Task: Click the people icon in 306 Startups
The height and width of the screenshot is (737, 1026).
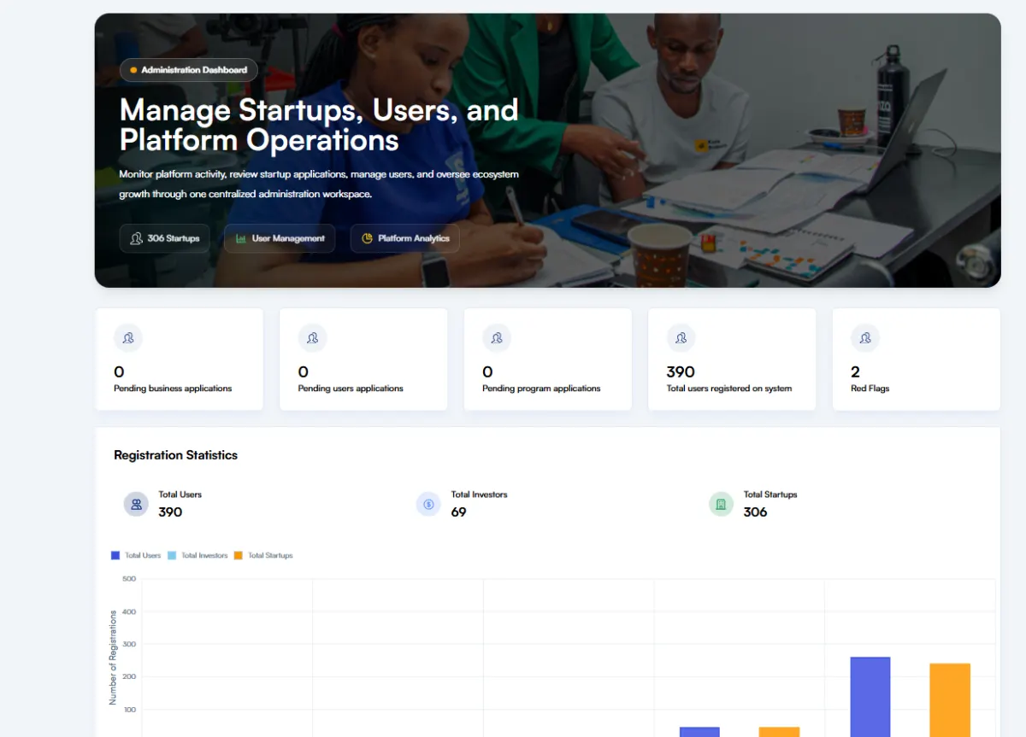Action: coord(136,238)
